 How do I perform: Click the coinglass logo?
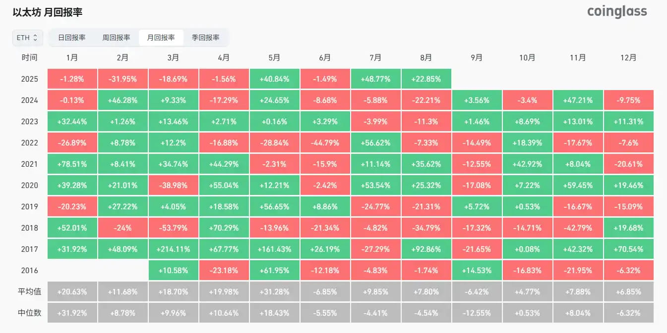coord(617,11)
